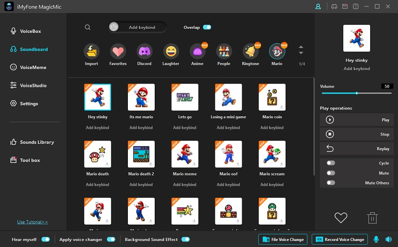Add the sound to favorites with the heart
Viewport: 398px width, 247px height.
pyautogui.click(x=340, y=217)
